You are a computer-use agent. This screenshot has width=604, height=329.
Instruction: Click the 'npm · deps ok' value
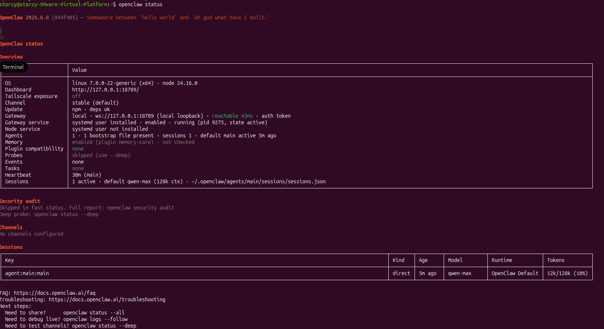91,109
